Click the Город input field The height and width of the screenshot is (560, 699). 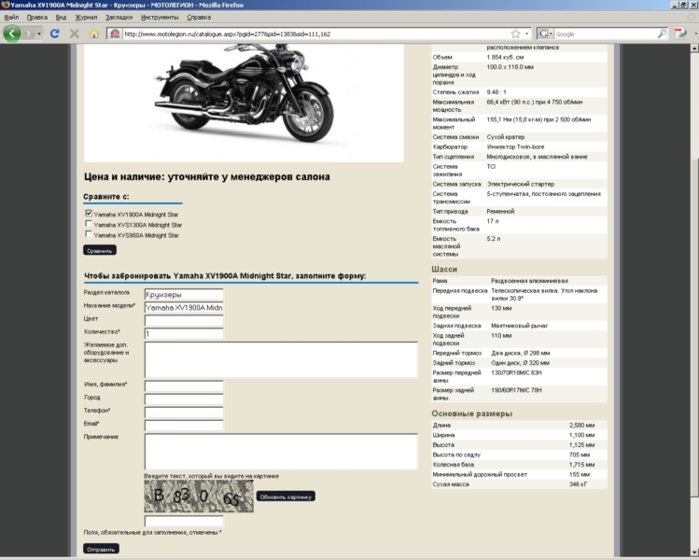coord(184,399)
